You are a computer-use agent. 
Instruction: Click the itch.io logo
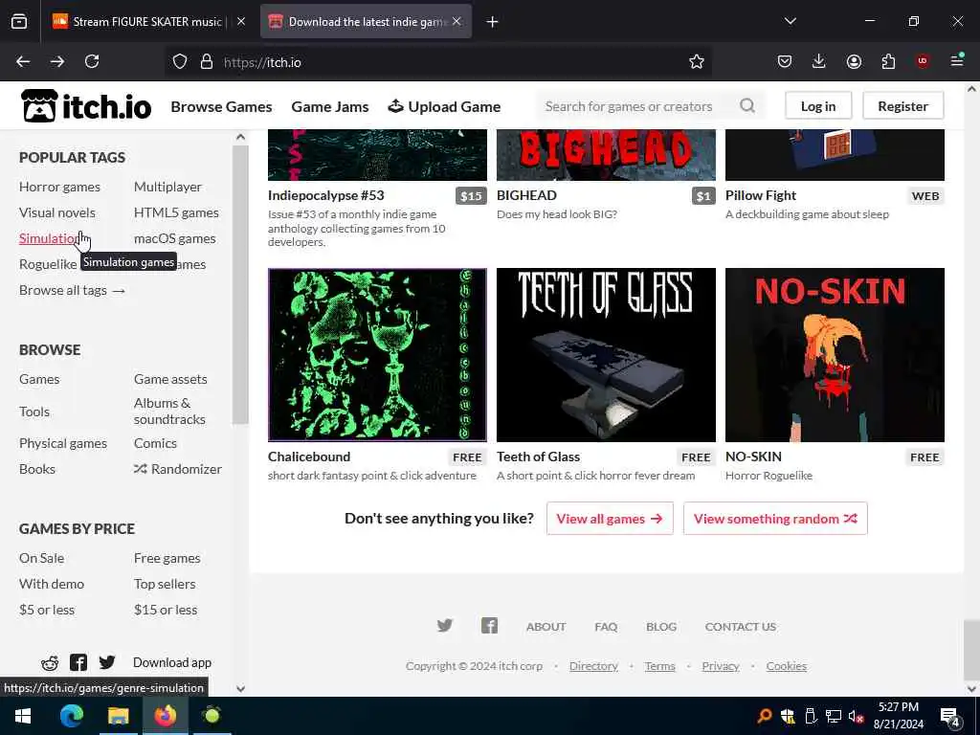tap(86, 105)
